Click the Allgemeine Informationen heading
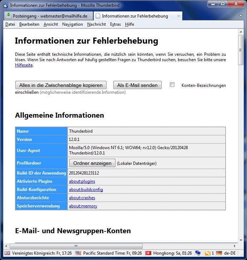The image size is (247, 260). [59, 115]
